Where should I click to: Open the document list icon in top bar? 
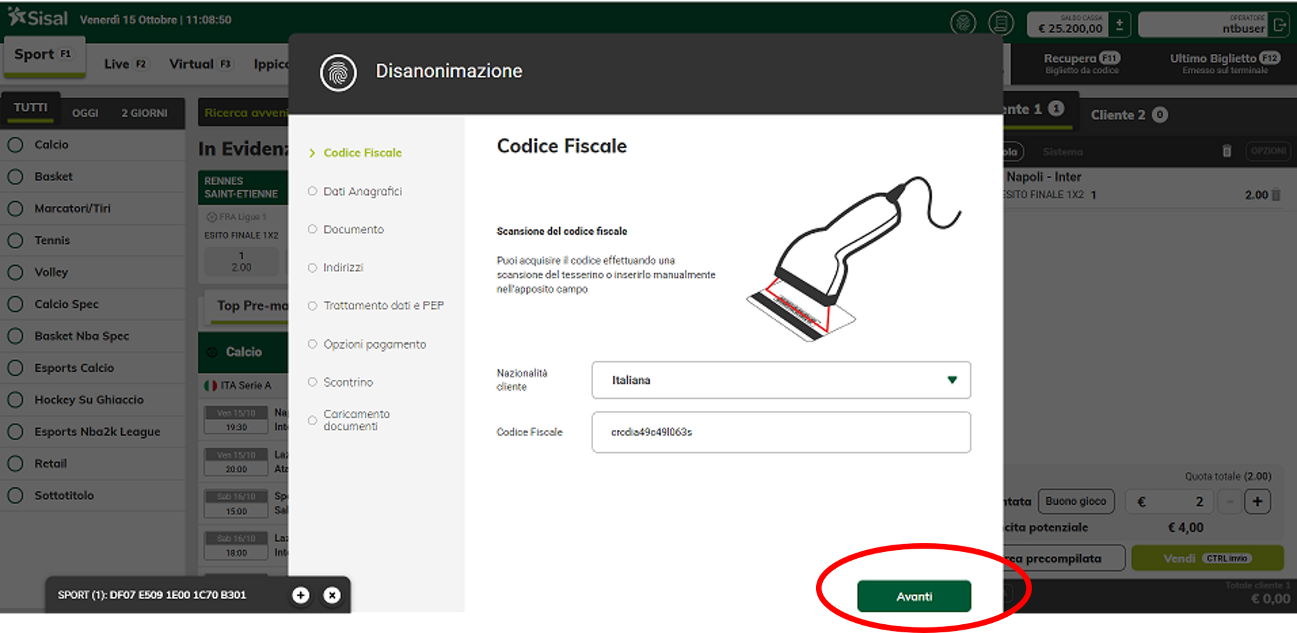point(1000,23)
